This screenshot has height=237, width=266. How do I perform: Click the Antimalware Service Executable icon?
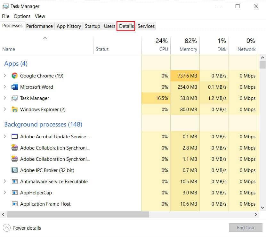(14, 182)
